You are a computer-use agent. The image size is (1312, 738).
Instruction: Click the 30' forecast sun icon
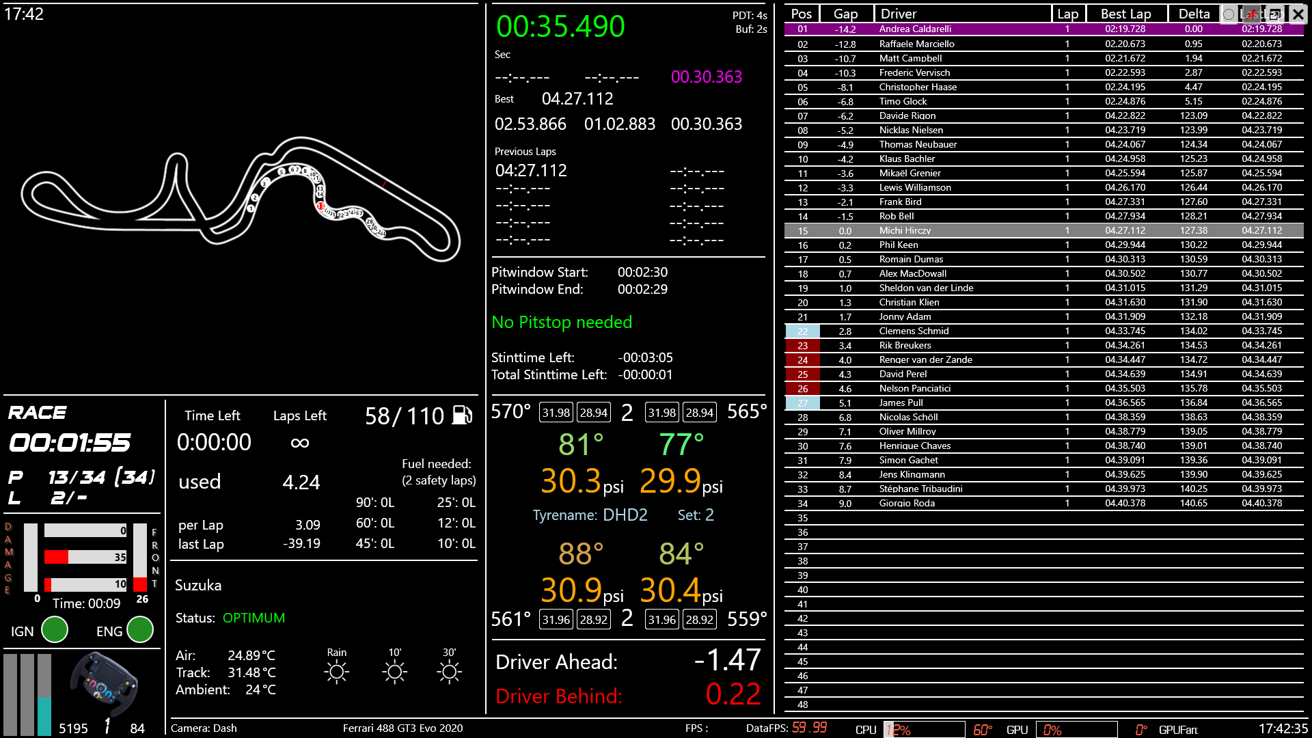449,672
